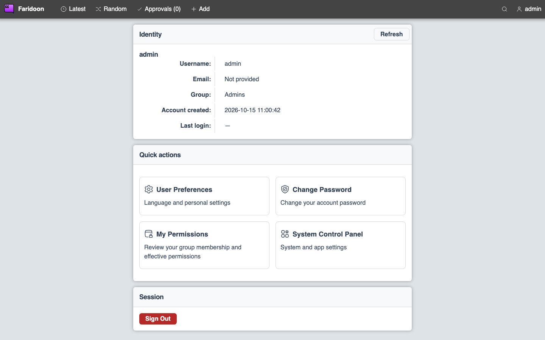This screenshot has width=545, height=340.
Task: Open Approvals (0) in the navbar
Action: pyautogui.click(x=159, y=9)
